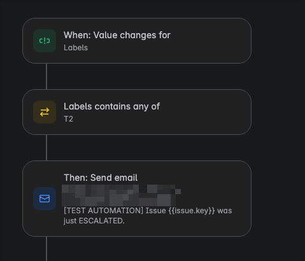Open the 'Then: Send email' action

[x=137, y=199]
